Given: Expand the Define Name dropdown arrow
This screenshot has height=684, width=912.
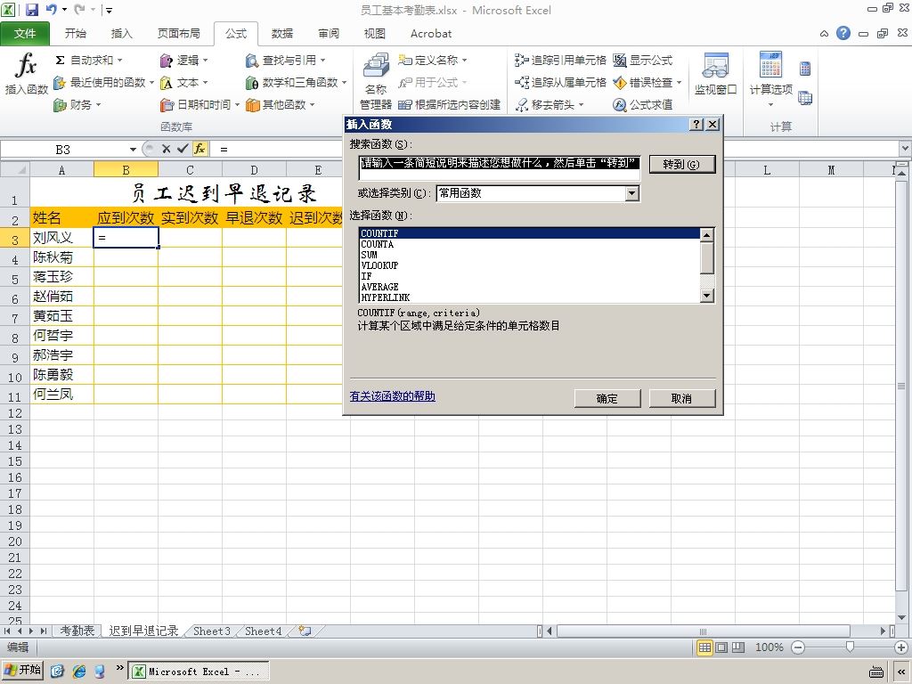Looking at the screenshot, I should click(464, 60).
